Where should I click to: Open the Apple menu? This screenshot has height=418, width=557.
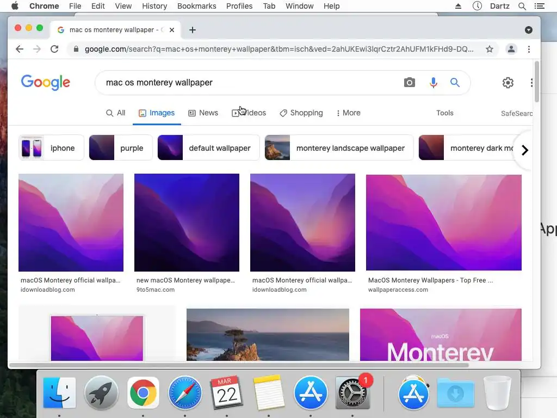tap(15, 6)
